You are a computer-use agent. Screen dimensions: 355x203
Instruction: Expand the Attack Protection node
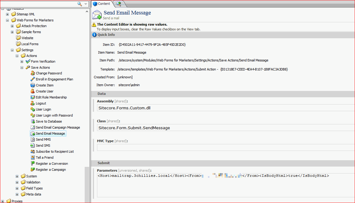click(x=12, y=26)
